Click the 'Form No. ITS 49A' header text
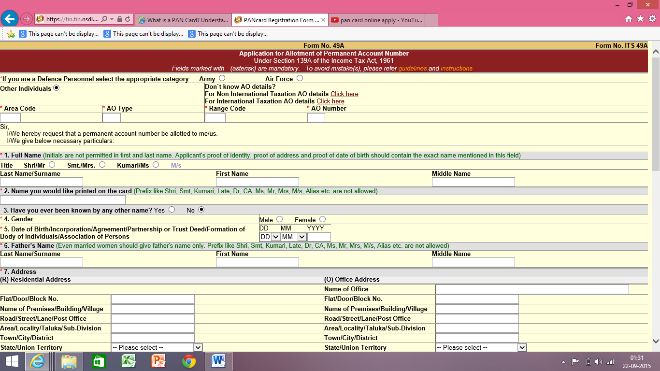This screenshot has width=660, height=371. 621,45
